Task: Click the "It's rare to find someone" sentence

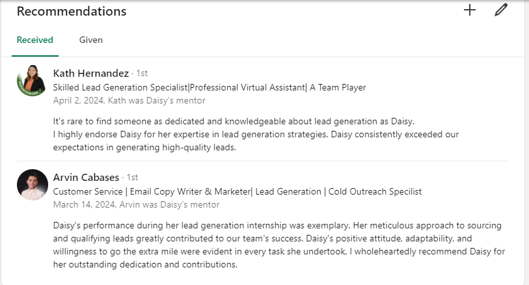Action: coord(233,121)
